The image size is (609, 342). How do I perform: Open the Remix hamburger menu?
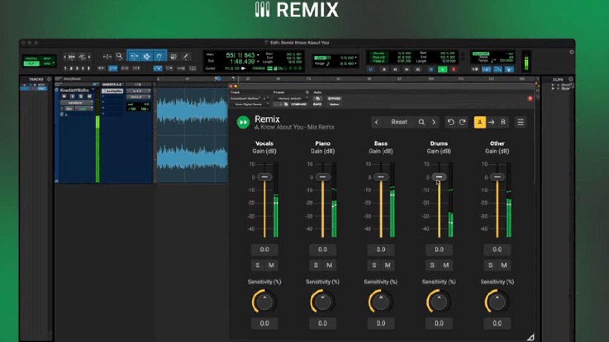point(521,122)
